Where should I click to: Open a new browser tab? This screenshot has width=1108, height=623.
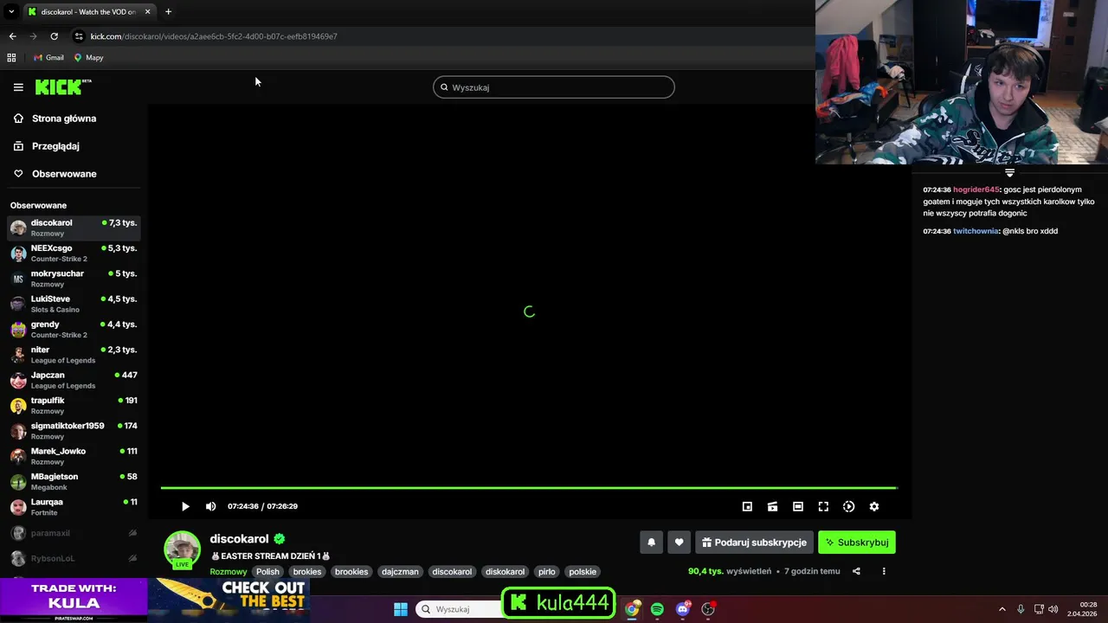[168, 12]
